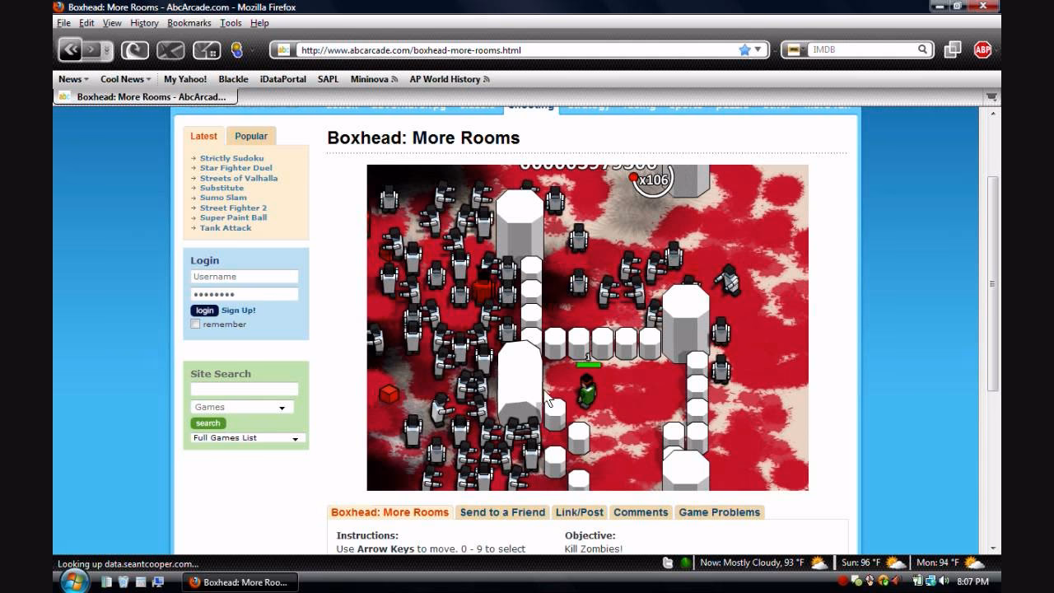
Task: Toggle the remember checkbox
Action: (195, 325)
